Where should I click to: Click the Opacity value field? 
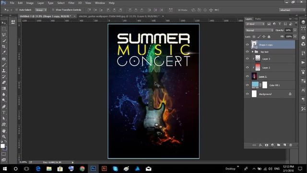click(289, 30)
